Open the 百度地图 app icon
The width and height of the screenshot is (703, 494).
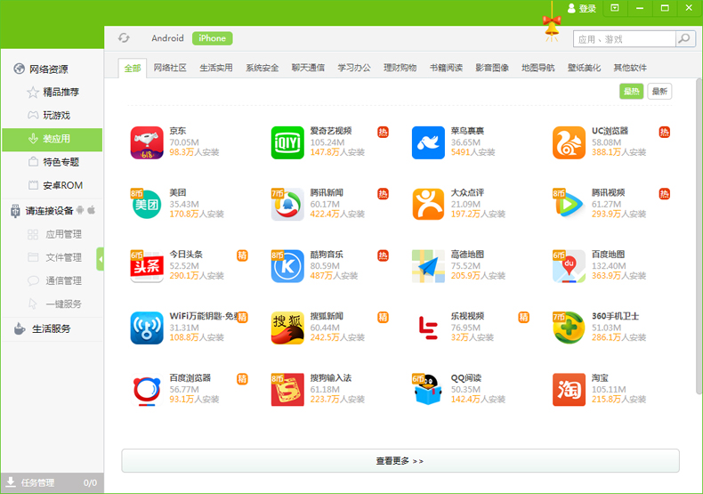569,266
